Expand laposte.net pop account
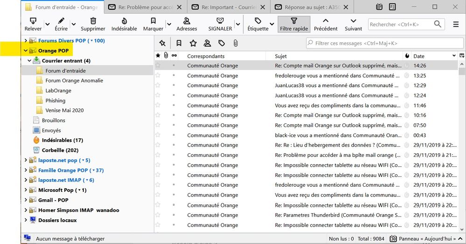The width and height of the screenshot is (466, 244). tap(26, 160)
